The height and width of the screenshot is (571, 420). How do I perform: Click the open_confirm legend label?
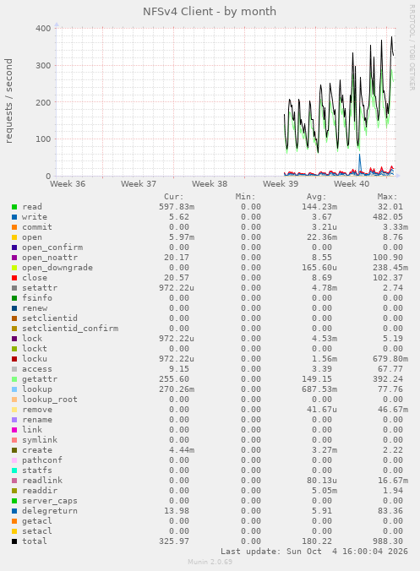pyautogui.click(x=52, y=247)
